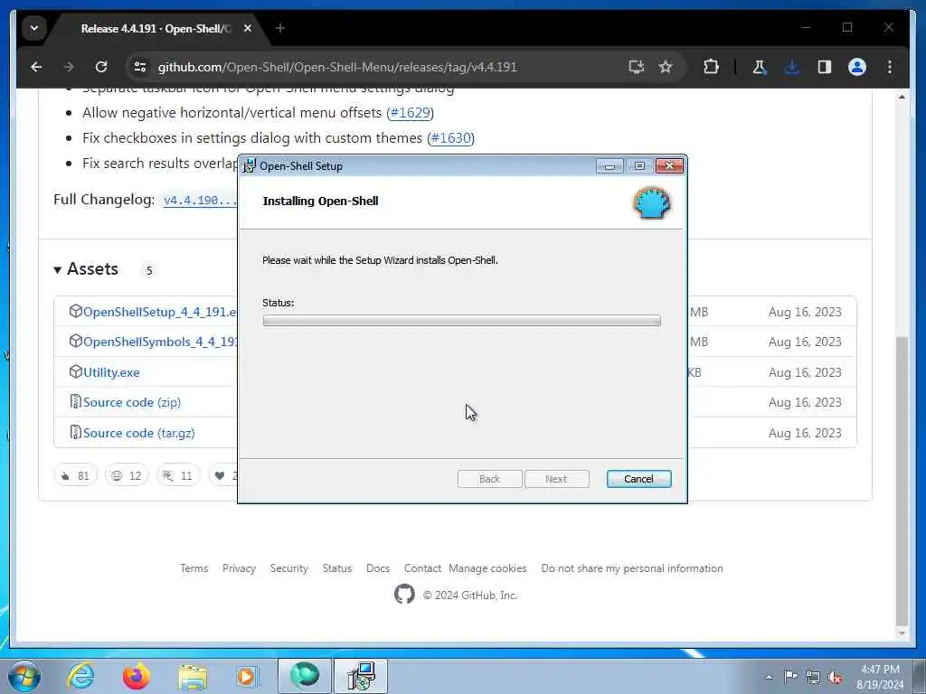Open GitHub Docs footer link
926x694 pixels.
377,568
